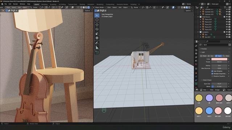232x130 pixels.
Task: Open the File menu
Action: [x=6, y=4]
